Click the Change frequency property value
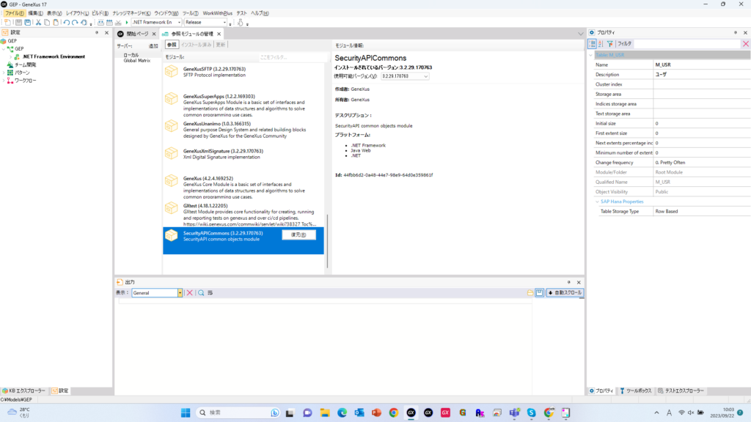 (702, 163)
